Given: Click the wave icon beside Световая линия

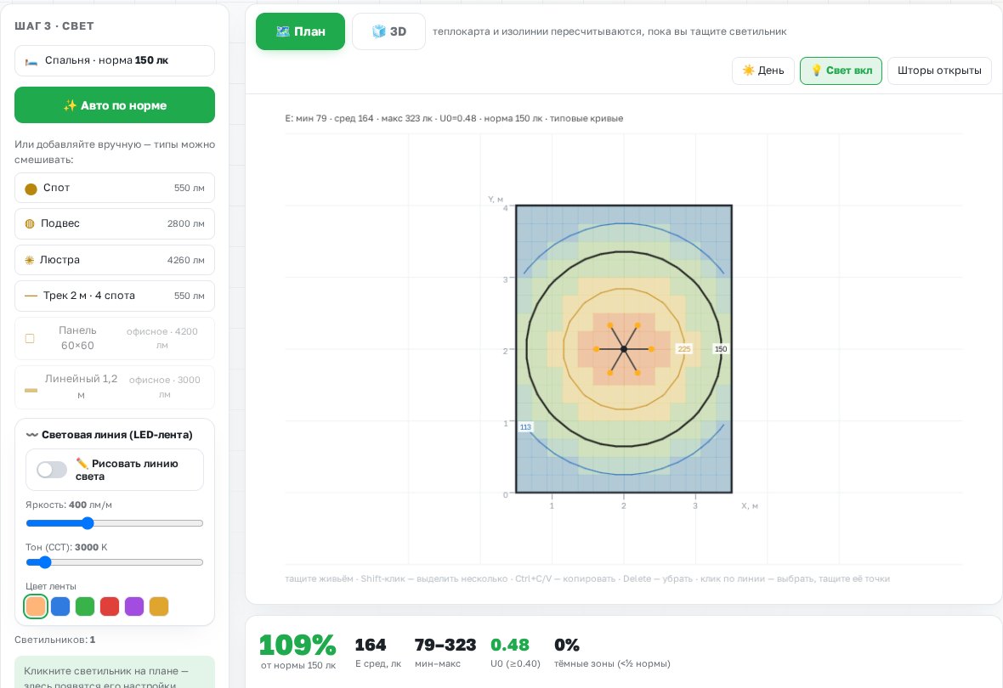Looking at the screenshot, I should coord(32,435).
